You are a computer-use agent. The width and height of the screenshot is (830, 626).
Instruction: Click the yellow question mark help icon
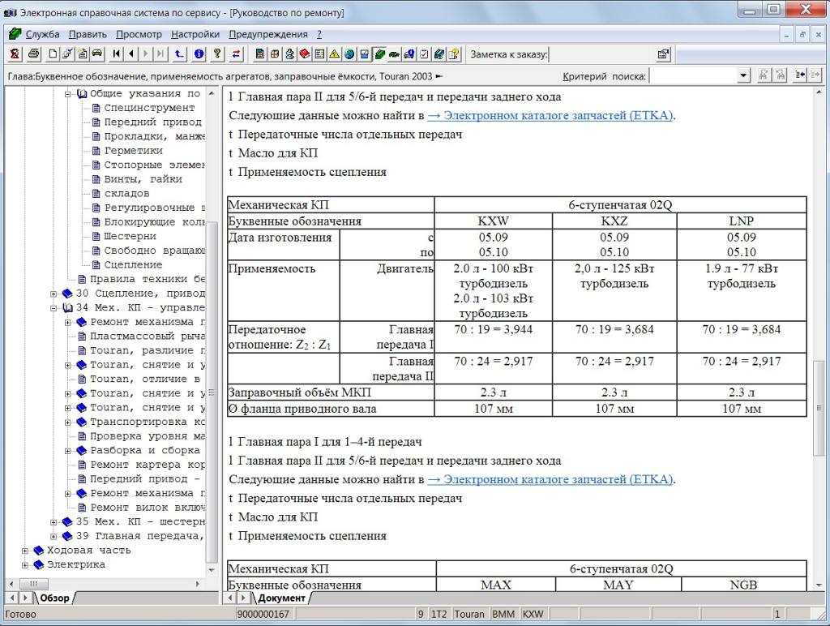pos(217,54)
